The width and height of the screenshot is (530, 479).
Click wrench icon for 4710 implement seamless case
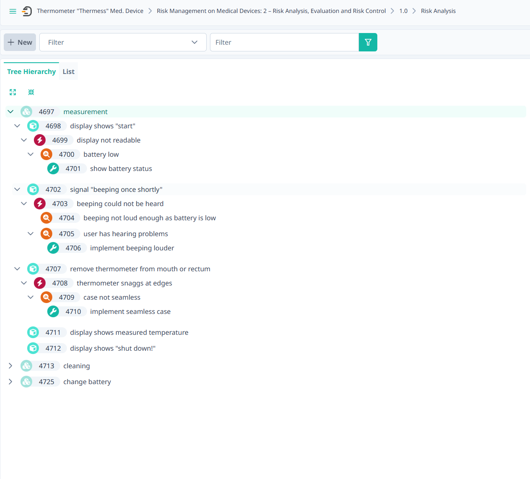pyautogui.click(x=53, y=311)
